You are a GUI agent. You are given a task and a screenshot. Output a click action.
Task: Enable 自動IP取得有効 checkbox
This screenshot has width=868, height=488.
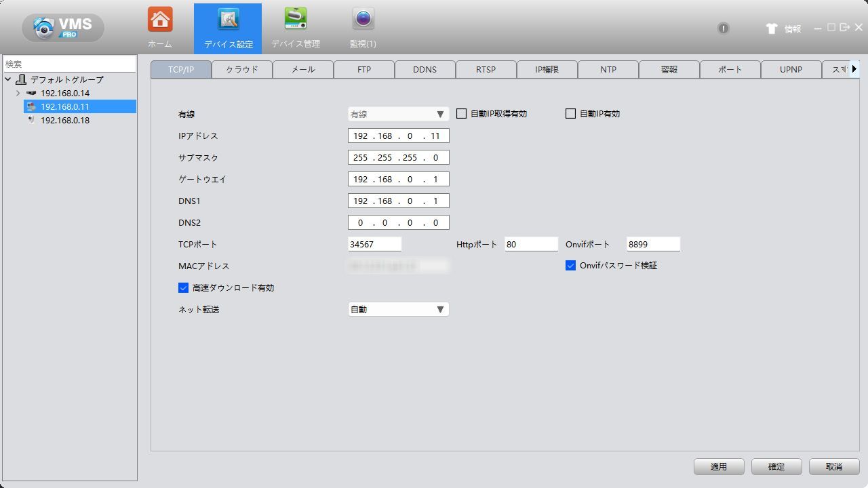click(x=462, y=114)
